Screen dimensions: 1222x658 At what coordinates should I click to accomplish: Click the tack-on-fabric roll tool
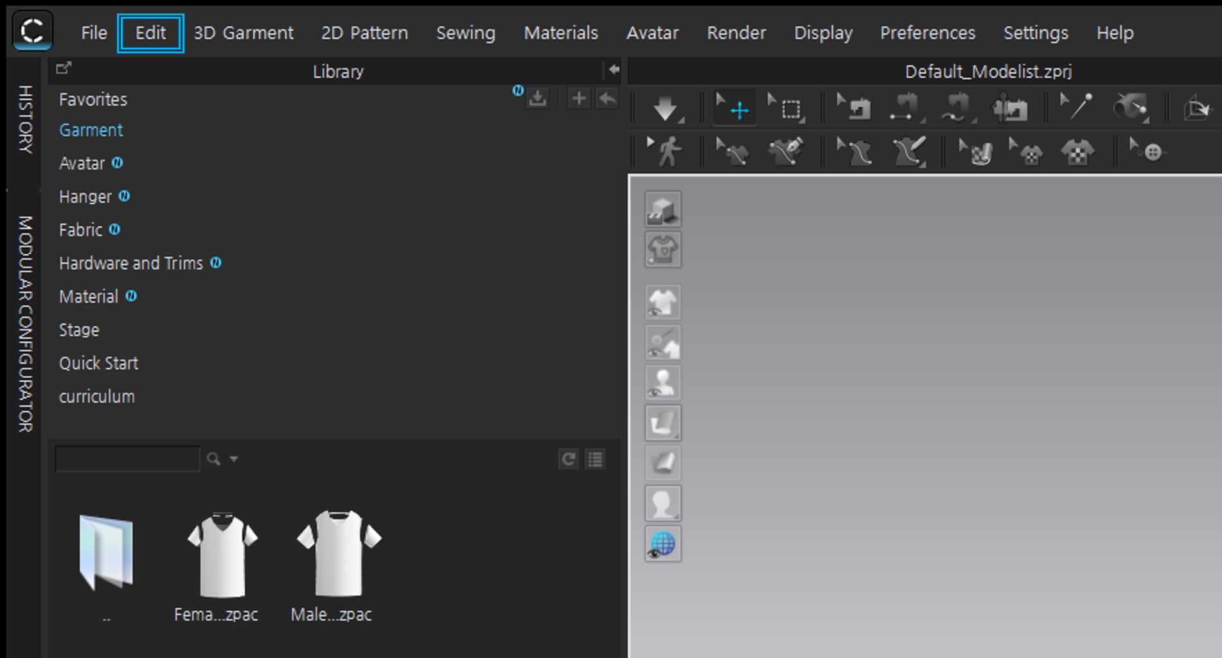coord(1131,108)
